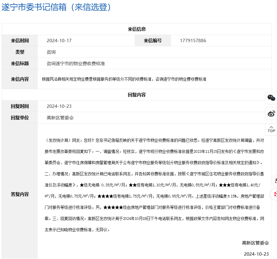
Task: Open the WeChat share icon
Action: (271, 98)
